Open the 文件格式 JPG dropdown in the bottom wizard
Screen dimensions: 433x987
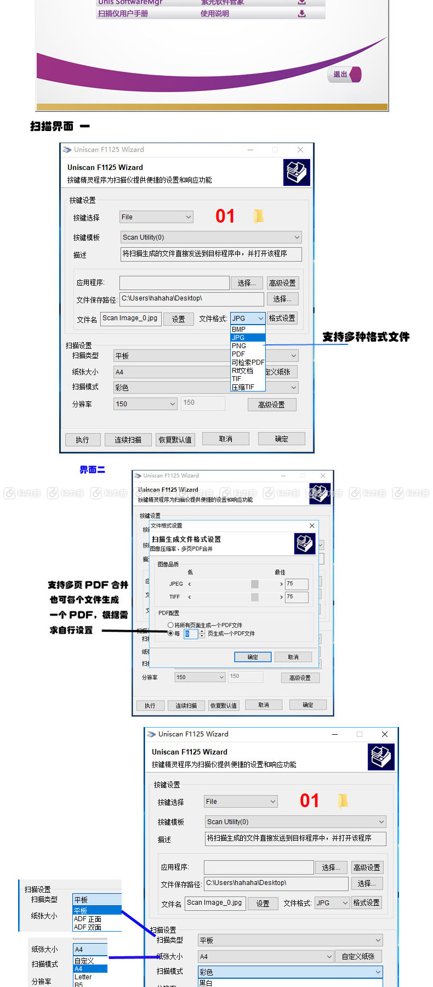pos(332,903)
